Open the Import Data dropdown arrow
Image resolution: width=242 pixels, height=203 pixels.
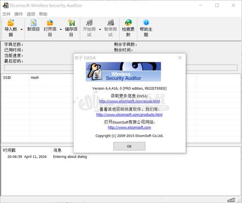(x=21, y=29)
